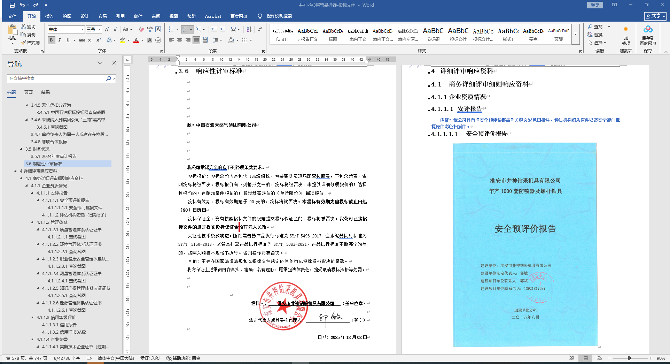This screenshot has width=670, height=364.
Task: Open the phonetic guide (wén) tool
Action: 150,29
